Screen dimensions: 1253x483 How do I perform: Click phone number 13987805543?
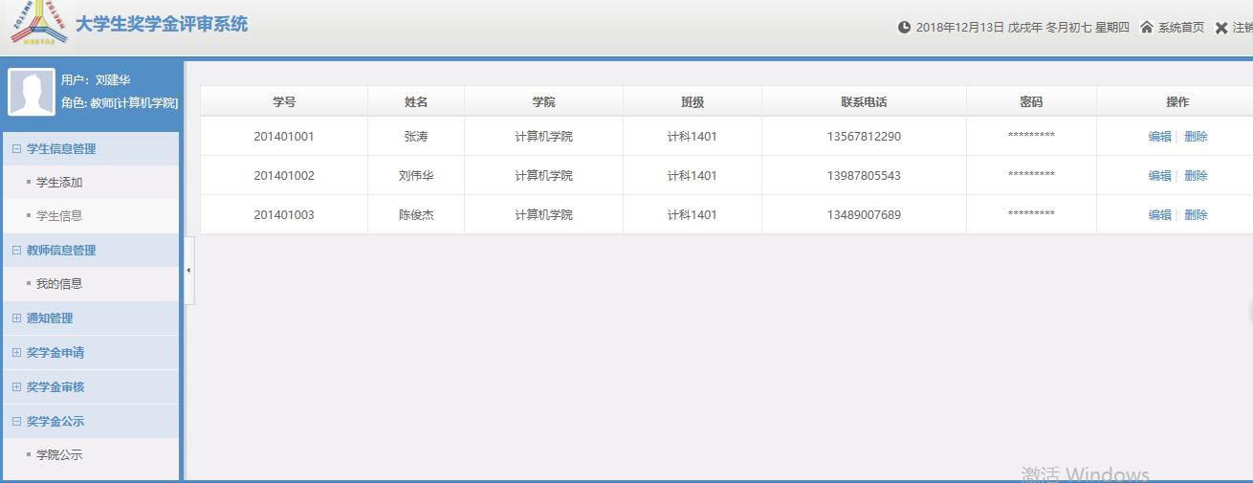[x=864, y=175]
